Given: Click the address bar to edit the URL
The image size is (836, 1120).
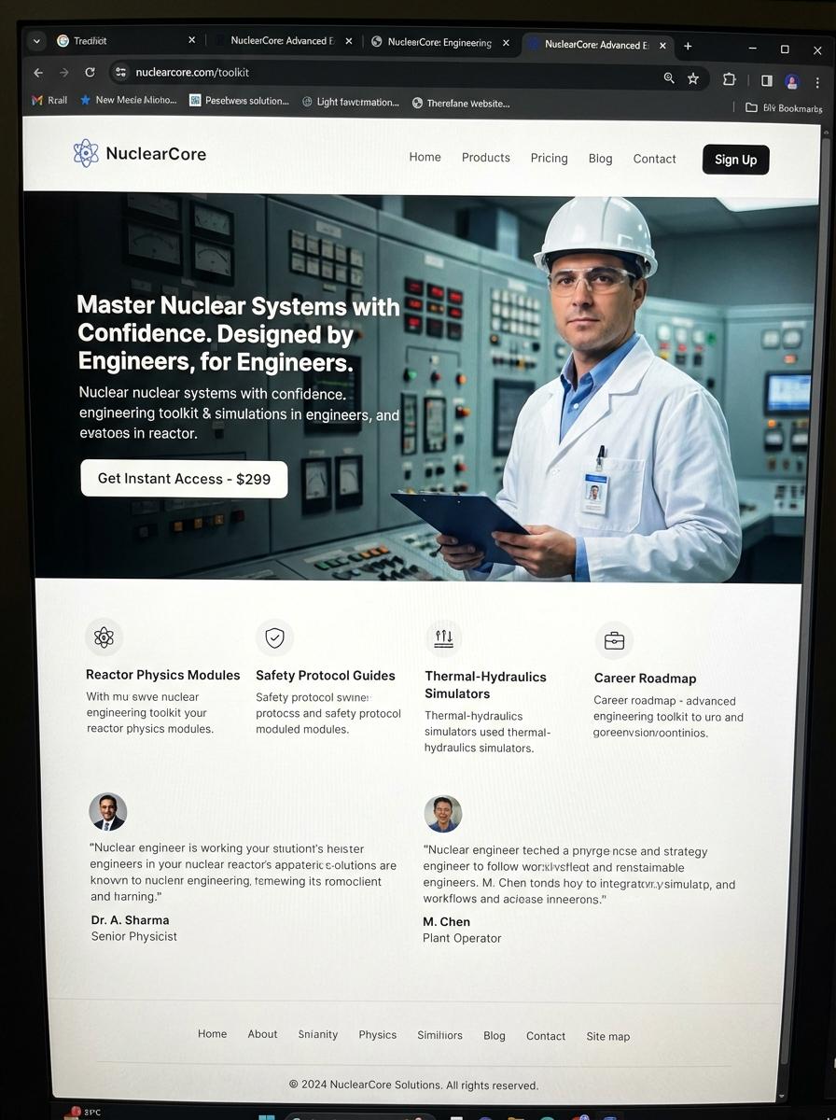Looking at the screenshot, I should pos(280,72).
